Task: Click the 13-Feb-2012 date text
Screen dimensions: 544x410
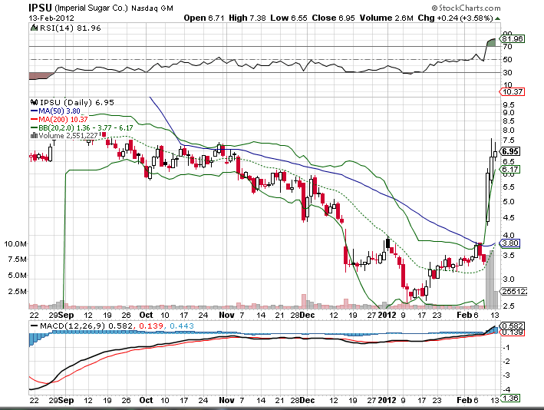Action: [51, 18]
